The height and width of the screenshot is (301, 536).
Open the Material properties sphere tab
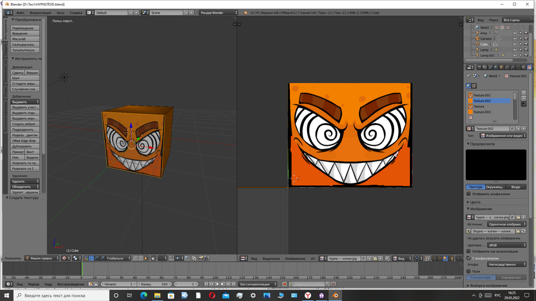coord(523,67)
